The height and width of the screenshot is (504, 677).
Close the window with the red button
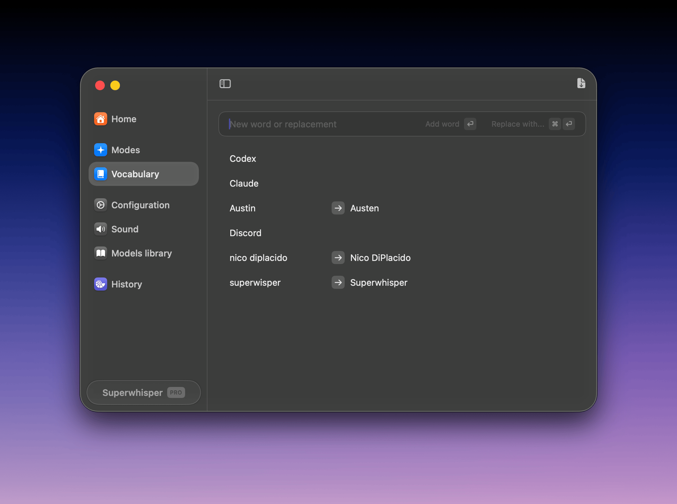click(x=100, y=85)
